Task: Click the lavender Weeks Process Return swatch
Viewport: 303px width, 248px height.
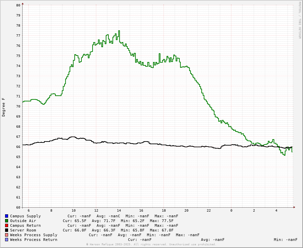Action: (x=6, y=240)
